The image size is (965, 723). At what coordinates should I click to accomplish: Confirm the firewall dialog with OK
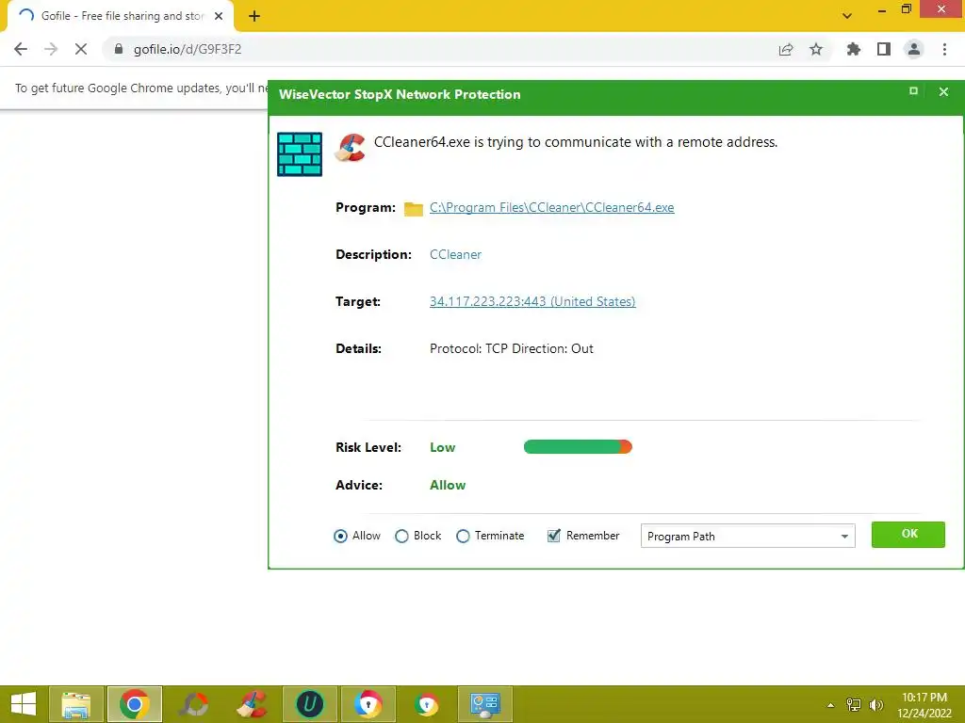[x=908, y=535]
